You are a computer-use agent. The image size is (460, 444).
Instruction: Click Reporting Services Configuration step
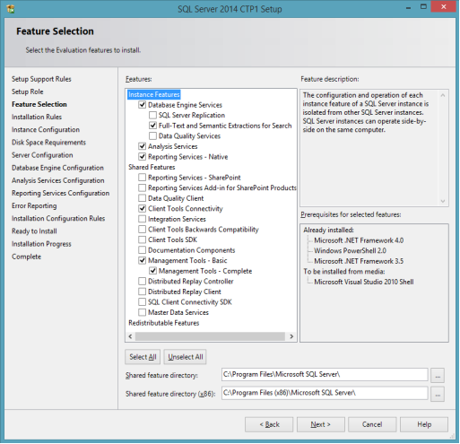tap(61, 193)
